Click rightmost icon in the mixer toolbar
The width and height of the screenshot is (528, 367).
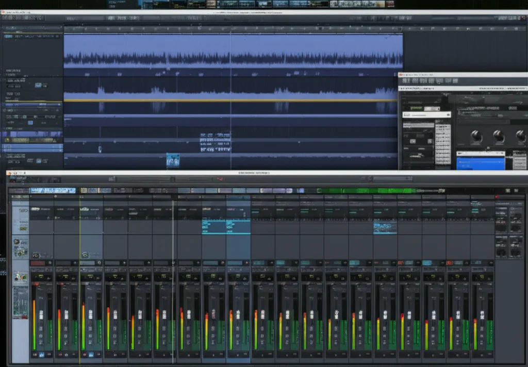pyautogui.click(x=516, y=191)
